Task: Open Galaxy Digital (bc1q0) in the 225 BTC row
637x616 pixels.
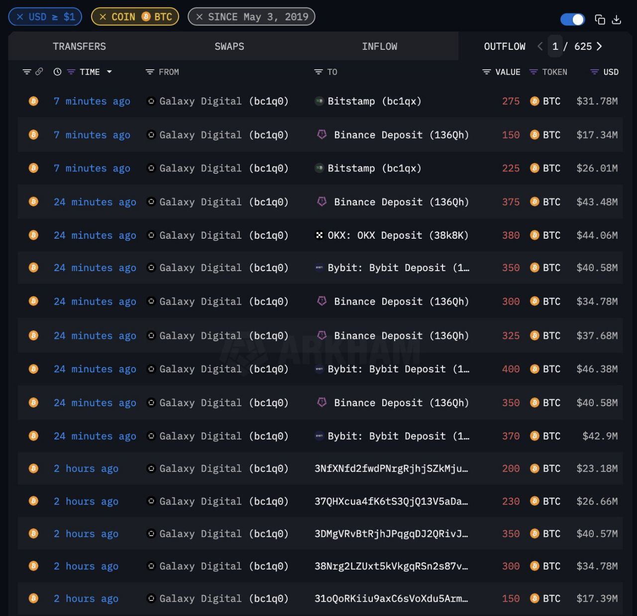Action: click(223, 168)
